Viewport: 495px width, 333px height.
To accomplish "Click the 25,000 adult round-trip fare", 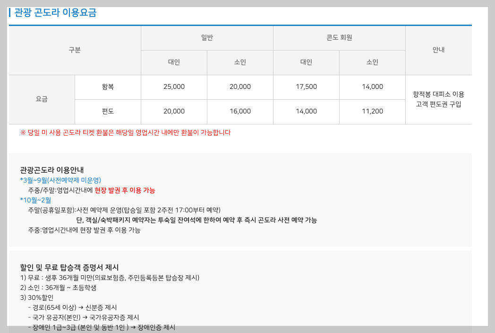I will tap(174, 87).
